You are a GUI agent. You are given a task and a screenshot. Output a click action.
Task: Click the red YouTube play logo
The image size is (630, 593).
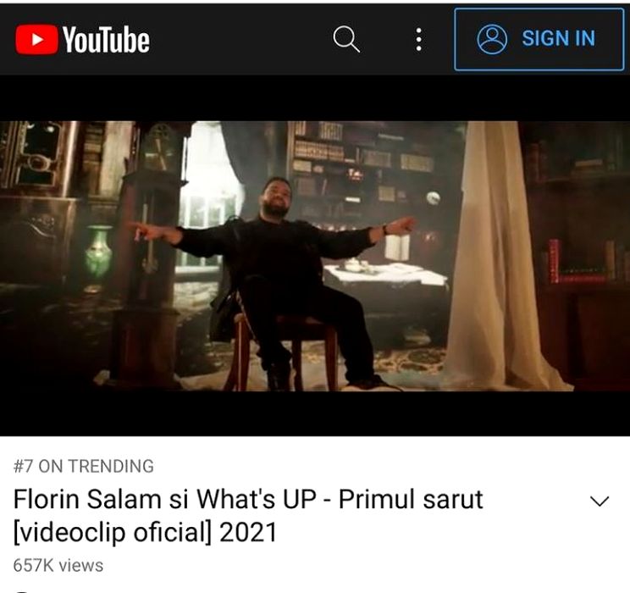tap(36, 39)
